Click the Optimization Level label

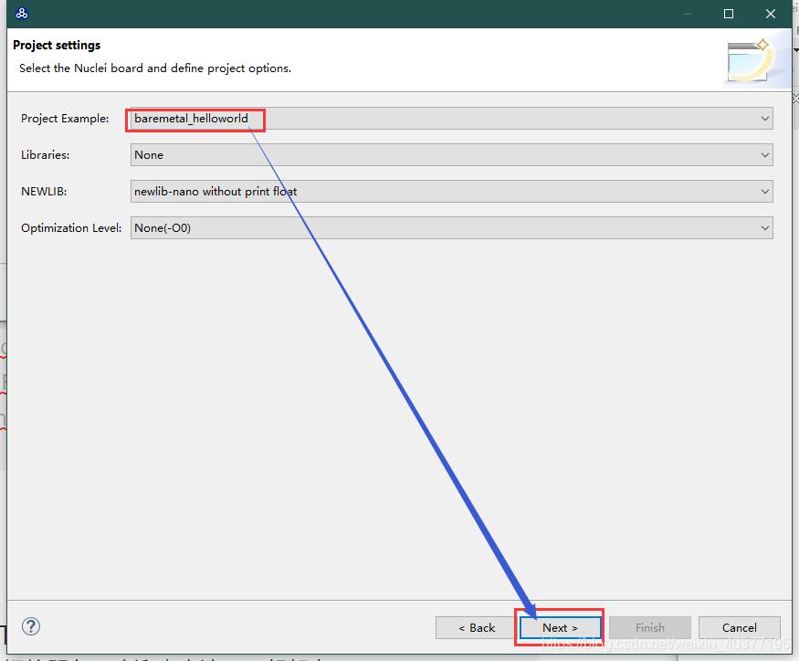tap(71, 228)
